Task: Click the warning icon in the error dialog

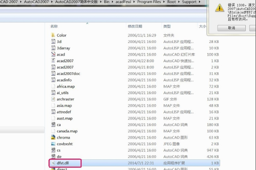Action: click(x=219, y=8)
